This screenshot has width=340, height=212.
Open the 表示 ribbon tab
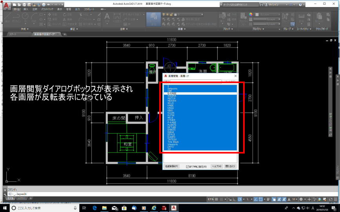click(60, 9)
